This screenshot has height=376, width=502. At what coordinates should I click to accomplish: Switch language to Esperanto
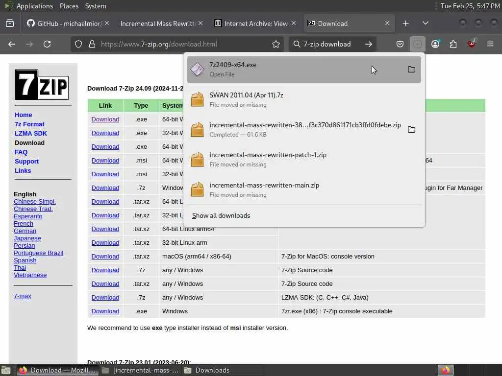pyautogui.click(x=28, y=216)
